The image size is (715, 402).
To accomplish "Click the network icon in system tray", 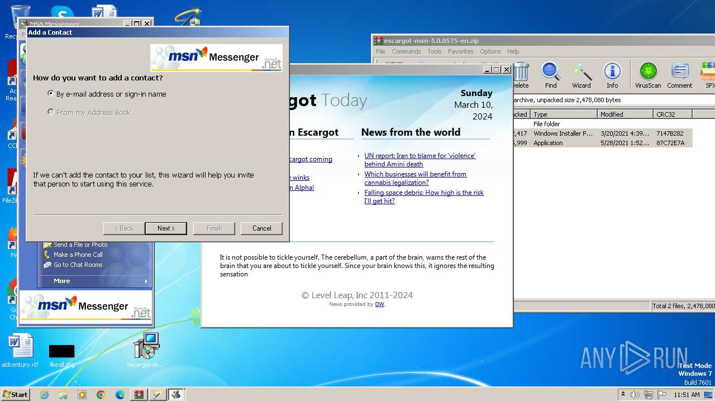I will [x=649, y=395].
